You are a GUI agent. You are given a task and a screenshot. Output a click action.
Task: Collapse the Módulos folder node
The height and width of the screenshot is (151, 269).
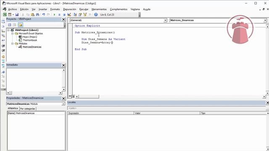[12, 44]
